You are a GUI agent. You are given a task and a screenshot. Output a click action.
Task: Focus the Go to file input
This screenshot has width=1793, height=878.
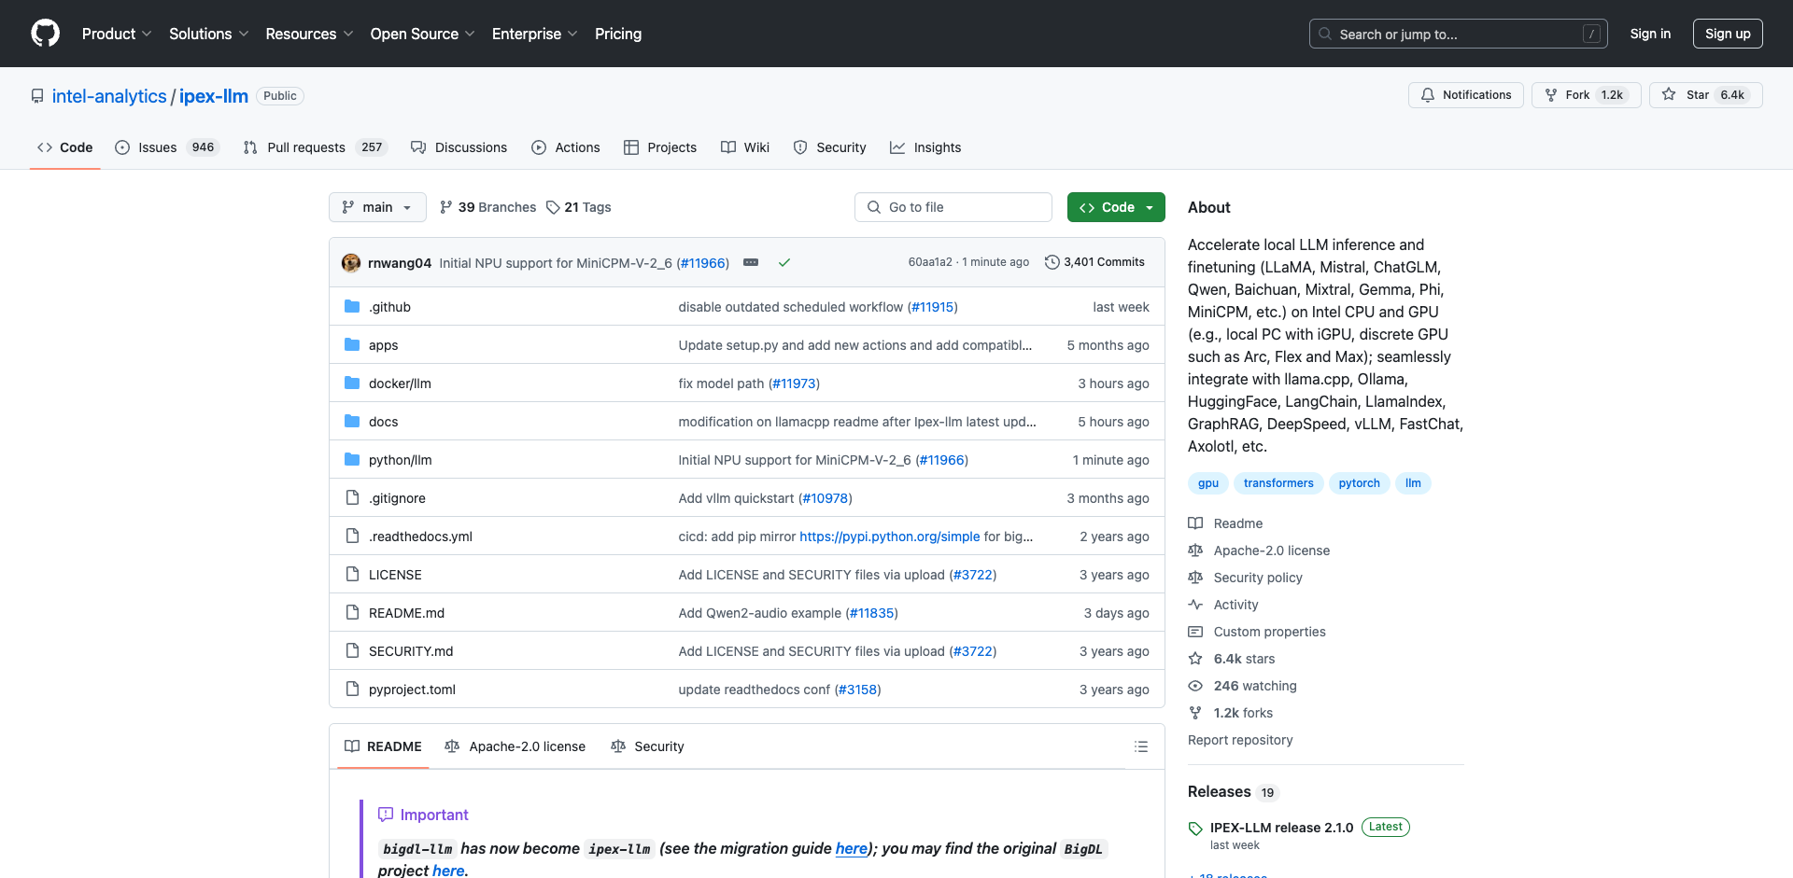[x=953, y=207]
